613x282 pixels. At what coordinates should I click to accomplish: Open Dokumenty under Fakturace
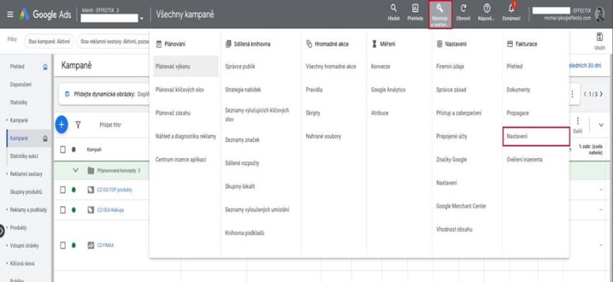coord(518,90)
